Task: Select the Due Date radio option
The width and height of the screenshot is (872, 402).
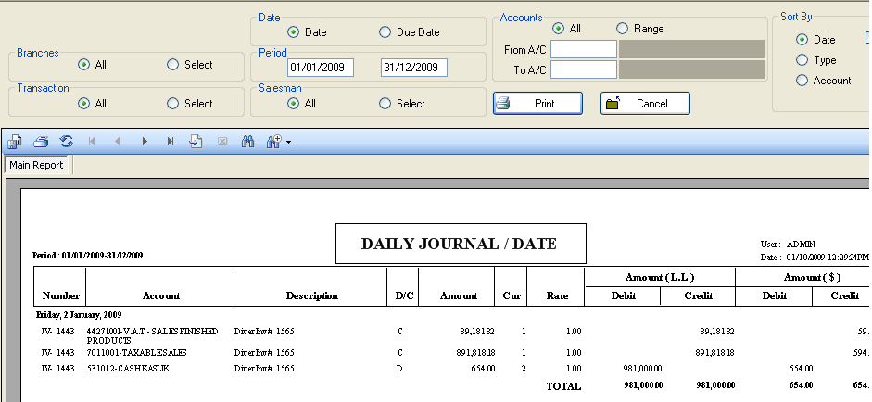Action: 385,32
